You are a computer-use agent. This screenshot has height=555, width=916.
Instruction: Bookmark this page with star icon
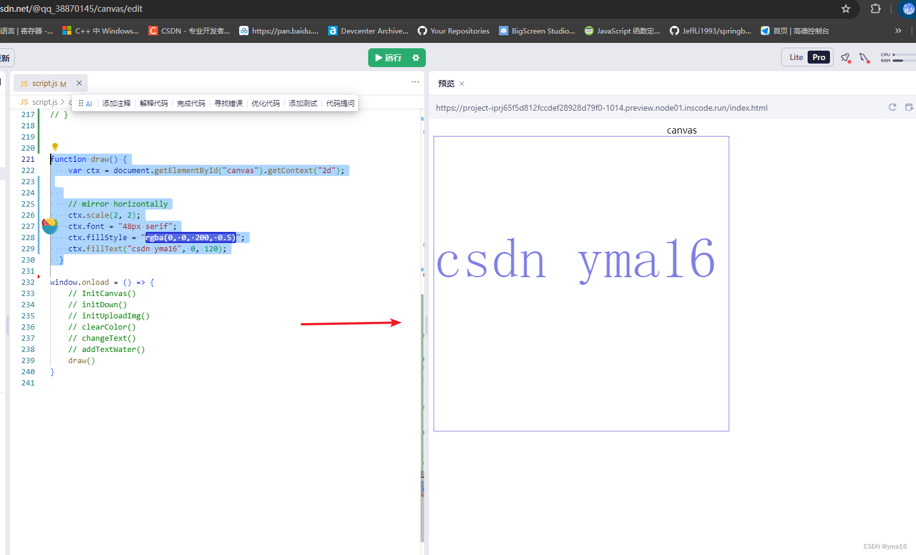pyautogui.click(x=846, y=9)
